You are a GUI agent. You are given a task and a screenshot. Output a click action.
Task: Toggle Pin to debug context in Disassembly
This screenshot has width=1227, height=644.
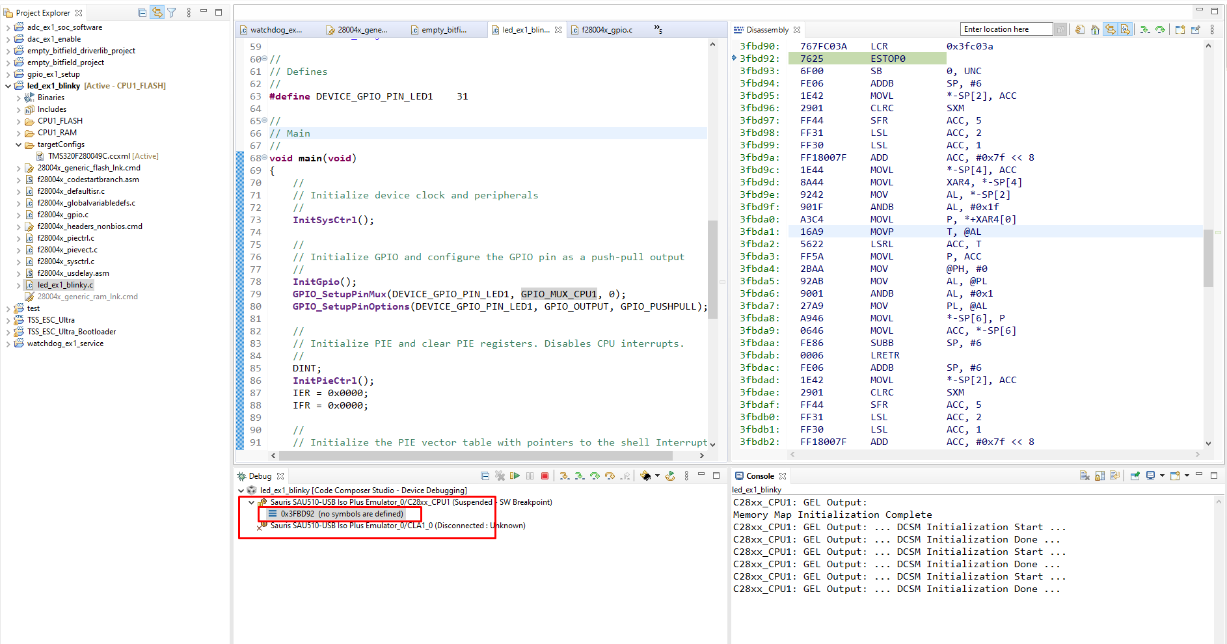coord(1195,29)
